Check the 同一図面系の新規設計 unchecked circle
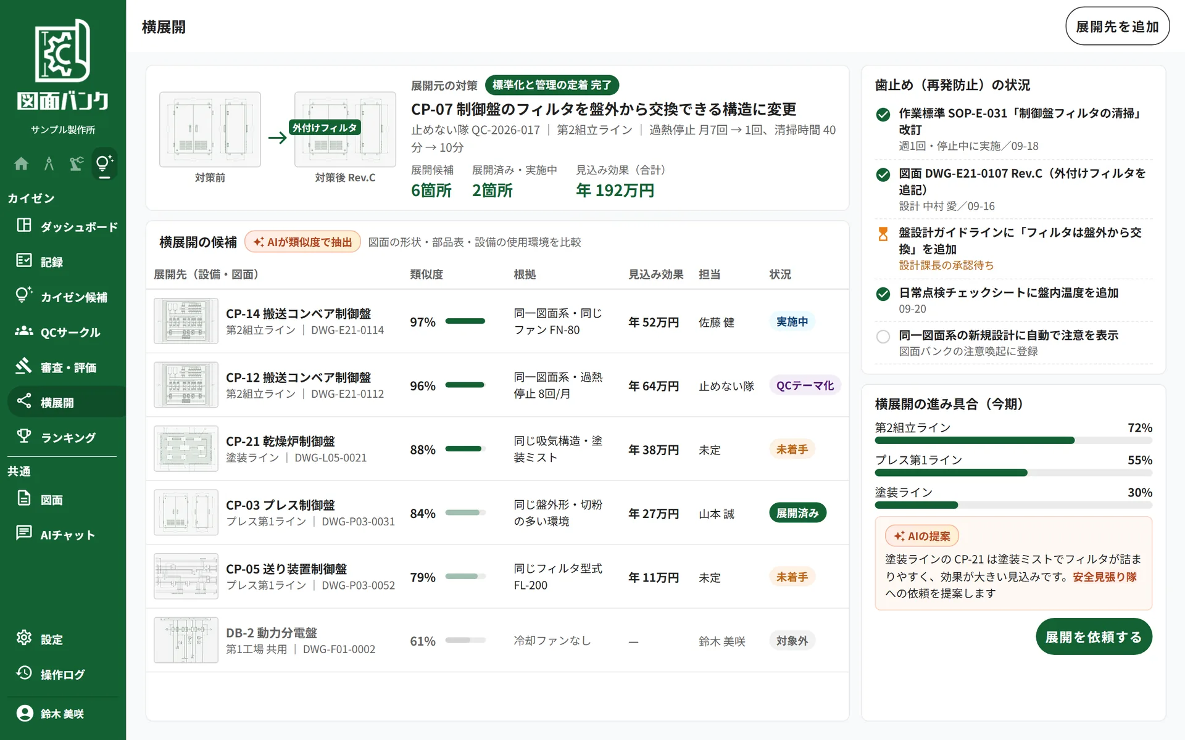 pos(883,336)
